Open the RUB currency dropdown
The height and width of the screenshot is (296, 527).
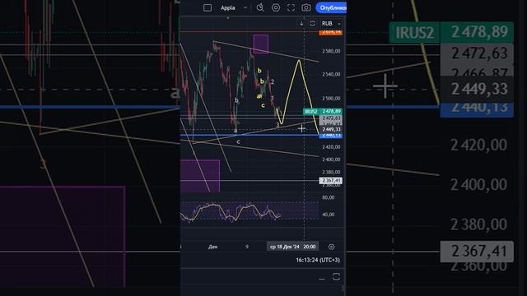(x=331, y=24)
